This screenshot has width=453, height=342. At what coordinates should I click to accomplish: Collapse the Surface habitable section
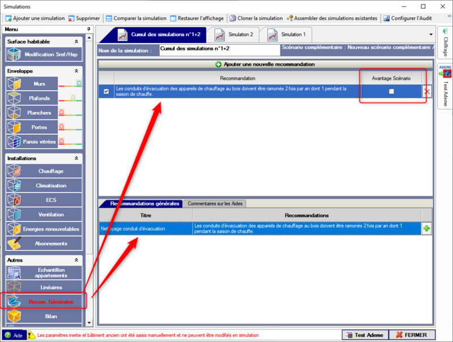(x=76, y=42)
